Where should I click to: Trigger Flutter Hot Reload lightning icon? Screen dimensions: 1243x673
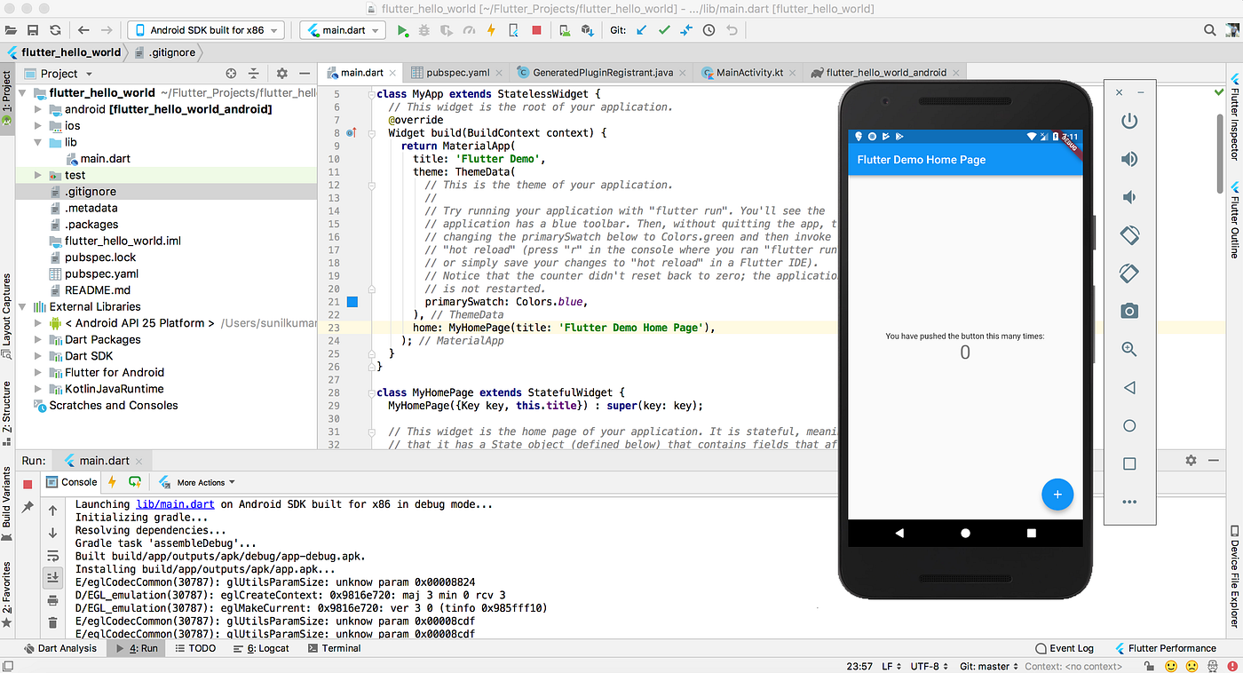(x=491, y=29)
